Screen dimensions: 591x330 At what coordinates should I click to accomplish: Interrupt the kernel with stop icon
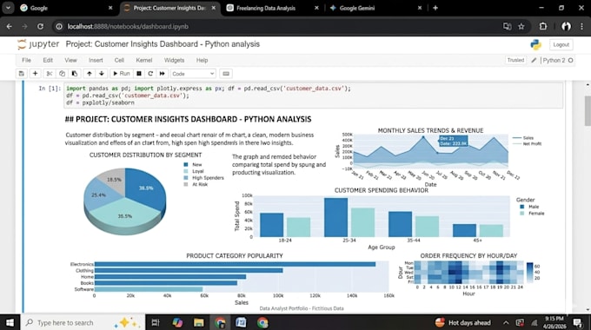[x=139, y=74]
